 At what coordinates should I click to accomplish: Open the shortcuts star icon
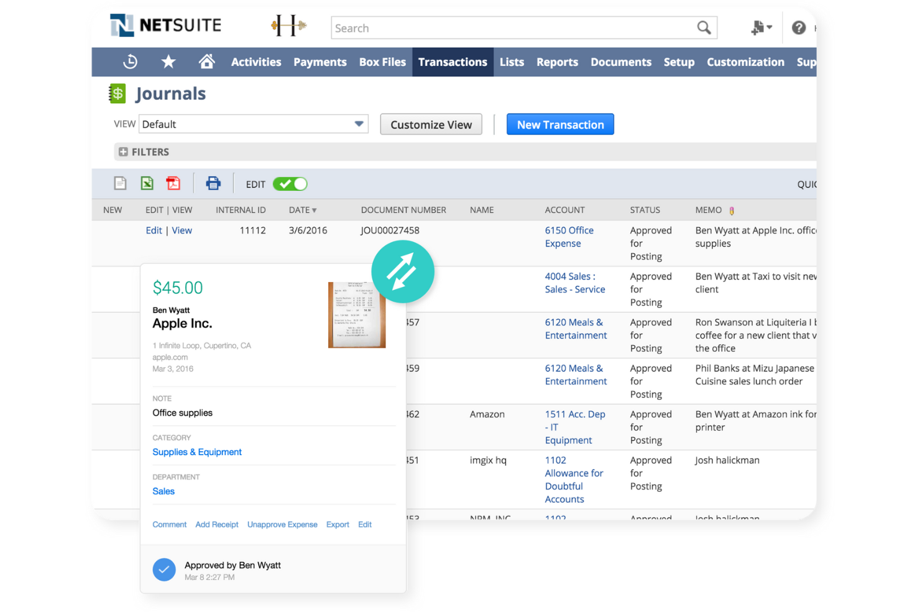coord(168,61)
